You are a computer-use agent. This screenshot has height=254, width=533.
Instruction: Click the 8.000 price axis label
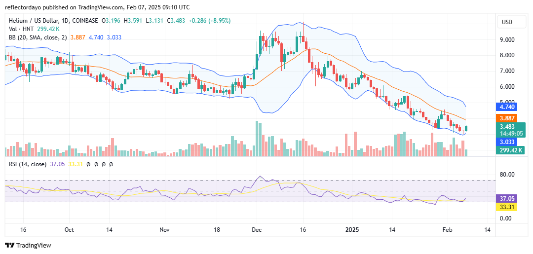tap(506, 55)
